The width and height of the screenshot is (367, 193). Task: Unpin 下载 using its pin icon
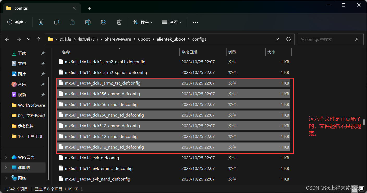click(43, 53)
